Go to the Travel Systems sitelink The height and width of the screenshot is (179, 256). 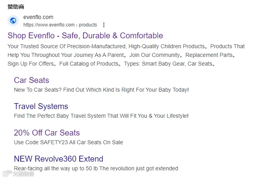pos(41,106)
